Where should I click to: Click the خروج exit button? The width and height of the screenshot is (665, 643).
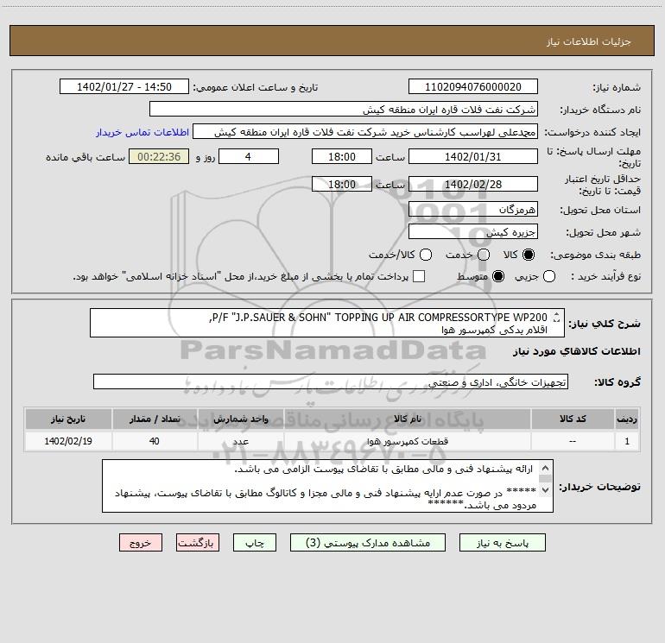141,543
